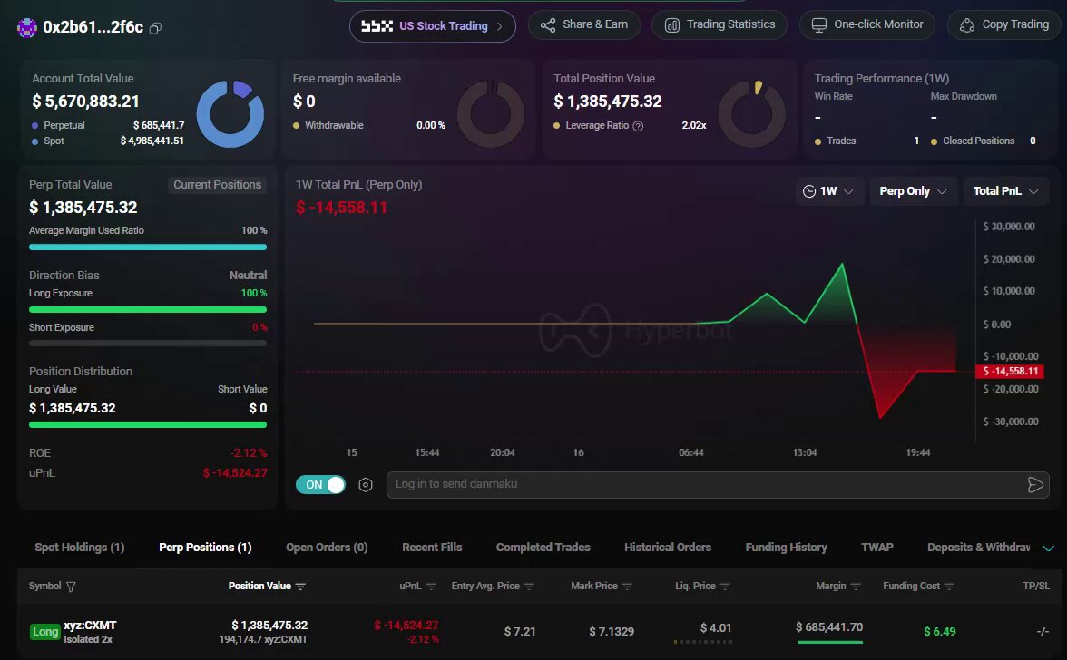The width and height of the screenshot is (1067, 660).
Task: Sort by Mark Price icon
Action: click(x=628, y=587)
